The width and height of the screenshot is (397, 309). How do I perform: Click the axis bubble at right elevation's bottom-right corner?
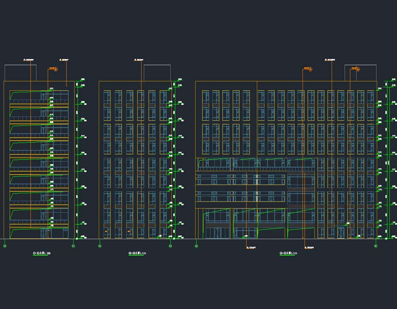pos(376,246)
